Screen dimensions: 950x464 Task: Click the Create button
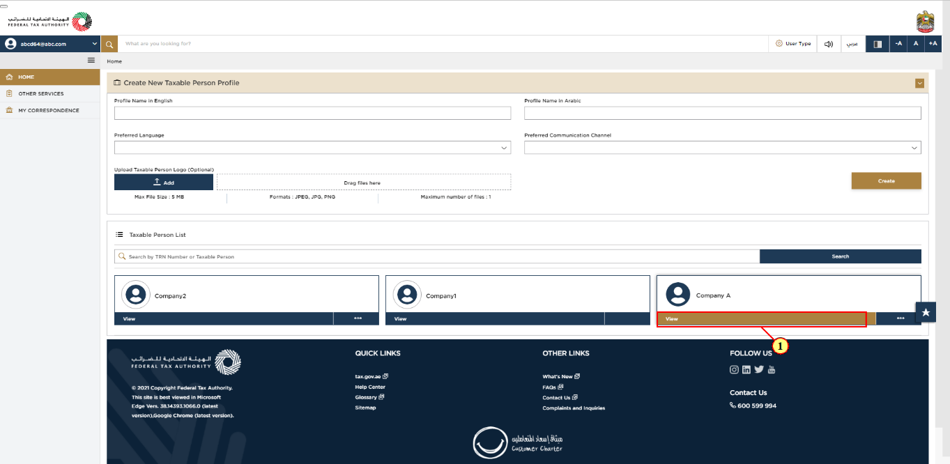[886, 181]
